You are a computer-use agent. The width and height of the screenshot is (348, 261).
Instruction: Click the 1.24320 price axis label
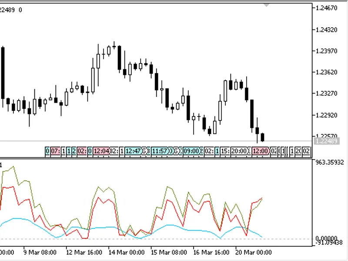(x=326, y=30)
